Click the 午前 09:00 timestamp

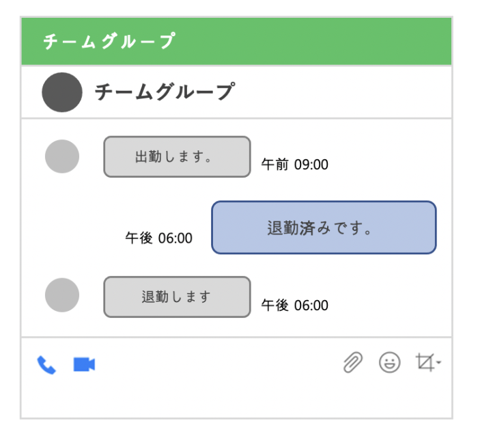pyautogui.click(x=295, y=165)
